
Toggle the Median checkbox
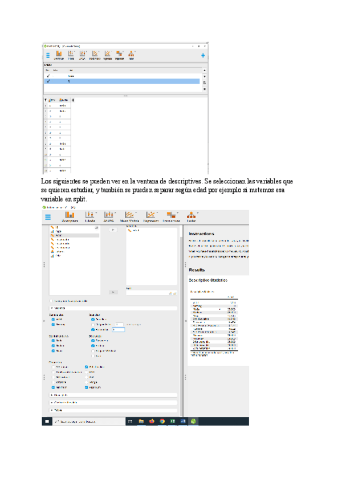tap(53, 346)
